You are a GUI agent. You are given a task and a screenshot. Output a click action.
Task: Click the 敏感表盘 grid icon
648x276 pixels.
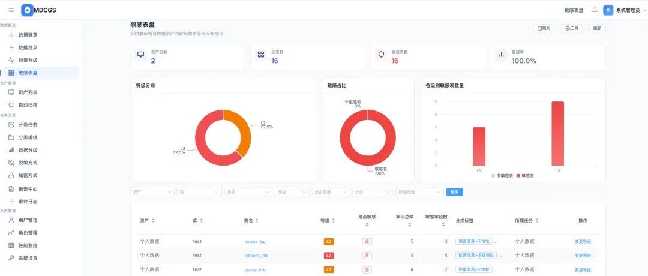pyautogui.click(x=11, y=73)
